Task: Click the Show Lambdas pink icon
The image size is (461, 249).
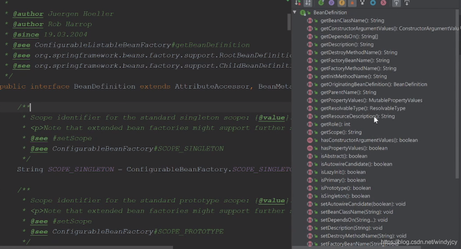Action: (383, 3)
